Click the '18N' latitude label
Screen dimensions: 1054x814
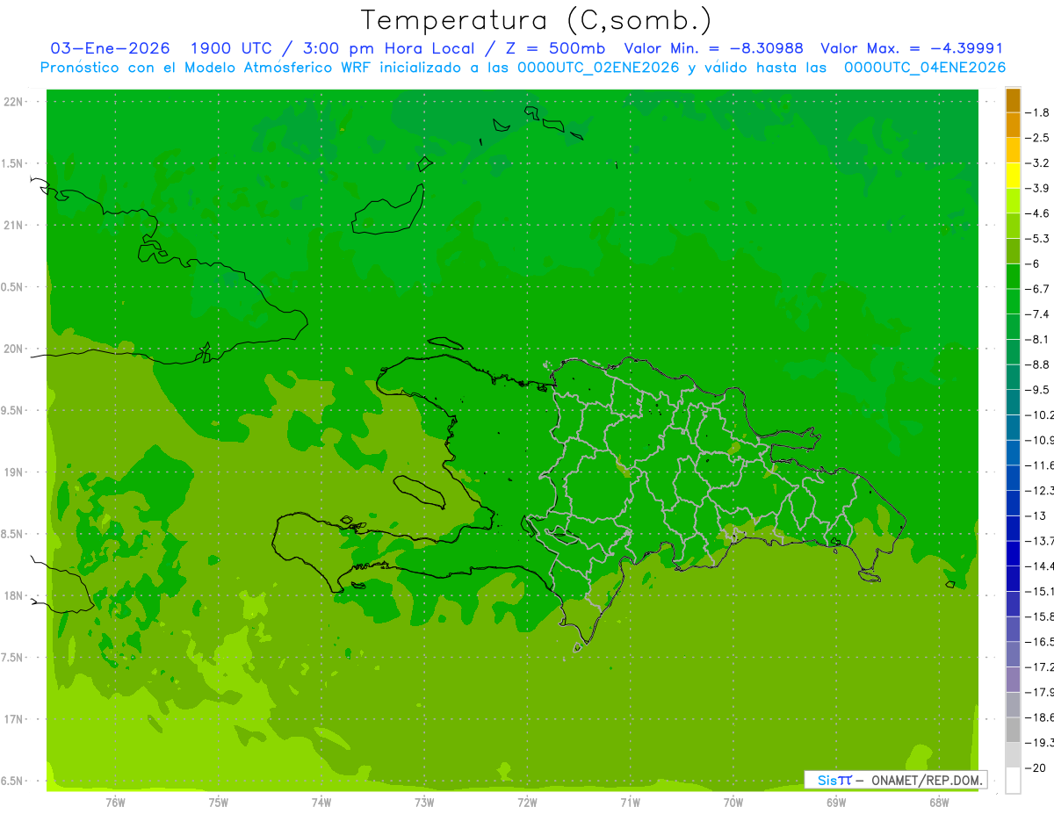coord(15,596)
